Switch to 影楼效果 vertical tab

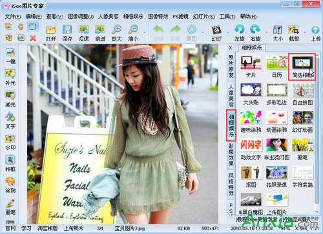coord(231,154)
